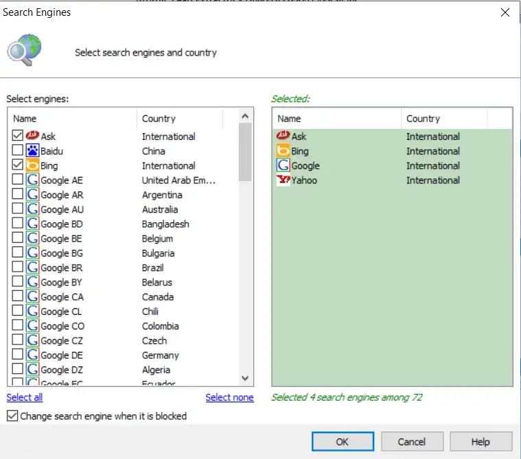
Task: Click the Google CO icon
Action: [x=32, y=326]
